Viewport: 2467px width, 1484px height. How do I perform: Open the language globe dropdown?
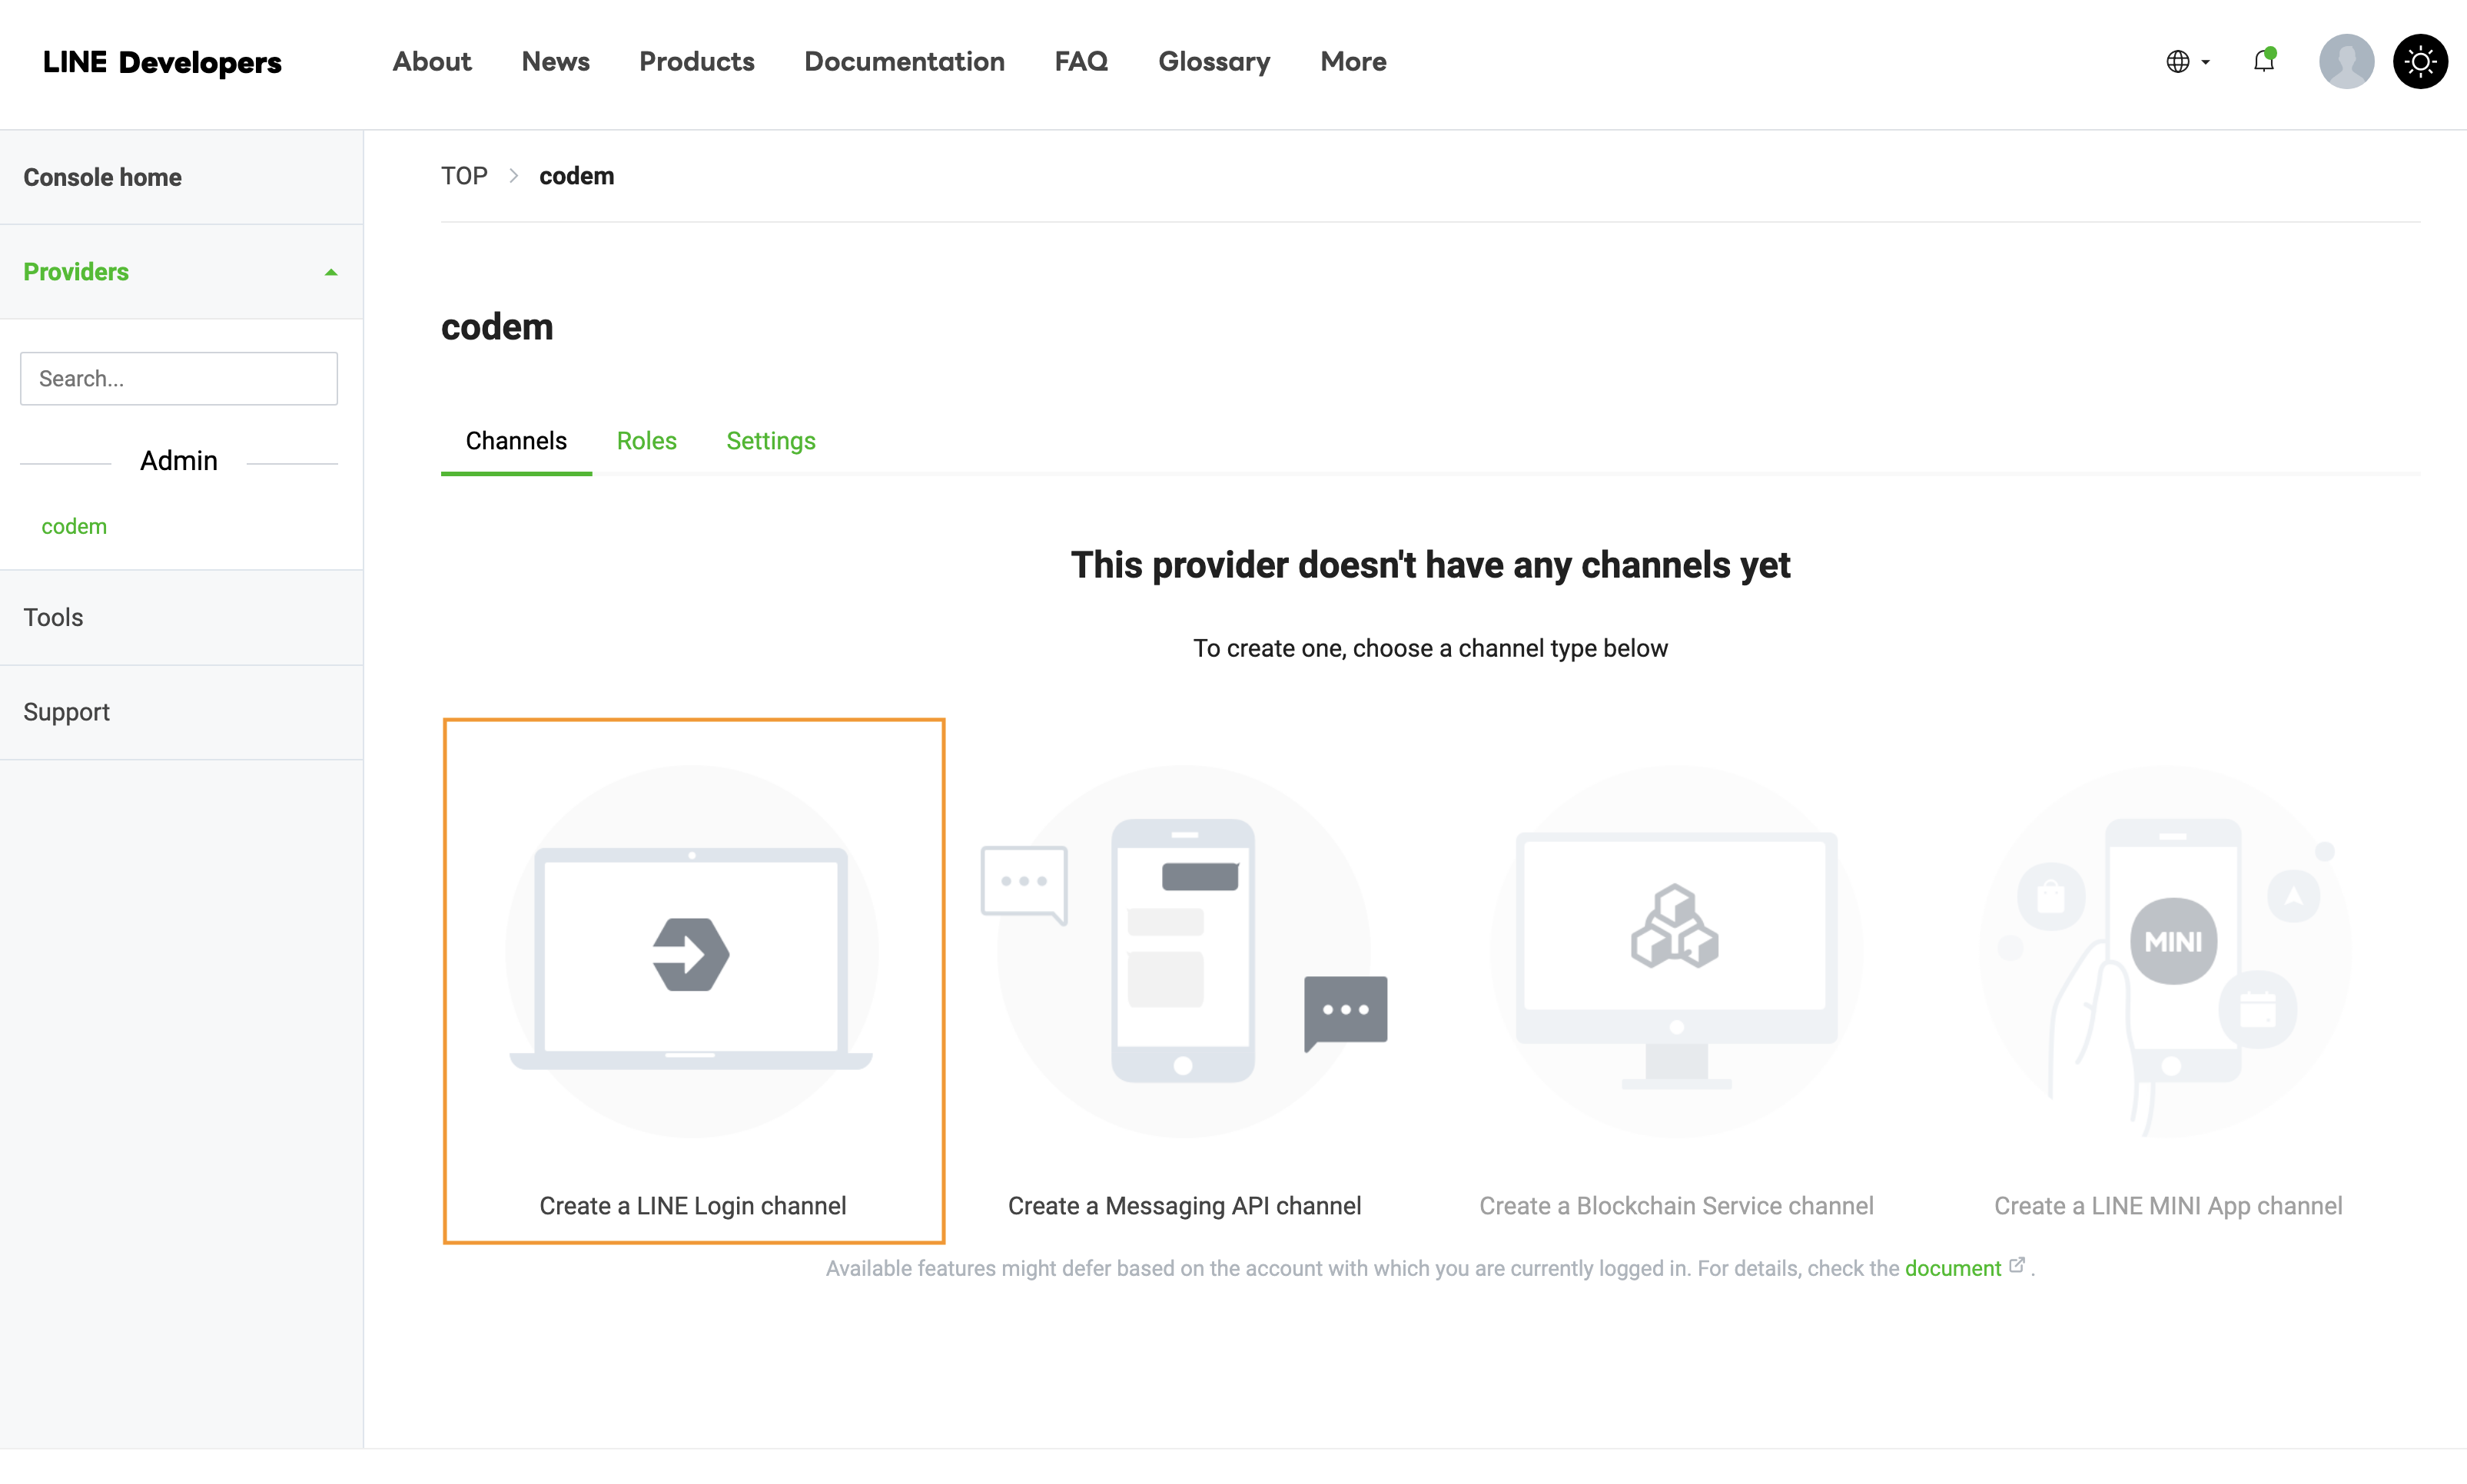[2187, 61]
